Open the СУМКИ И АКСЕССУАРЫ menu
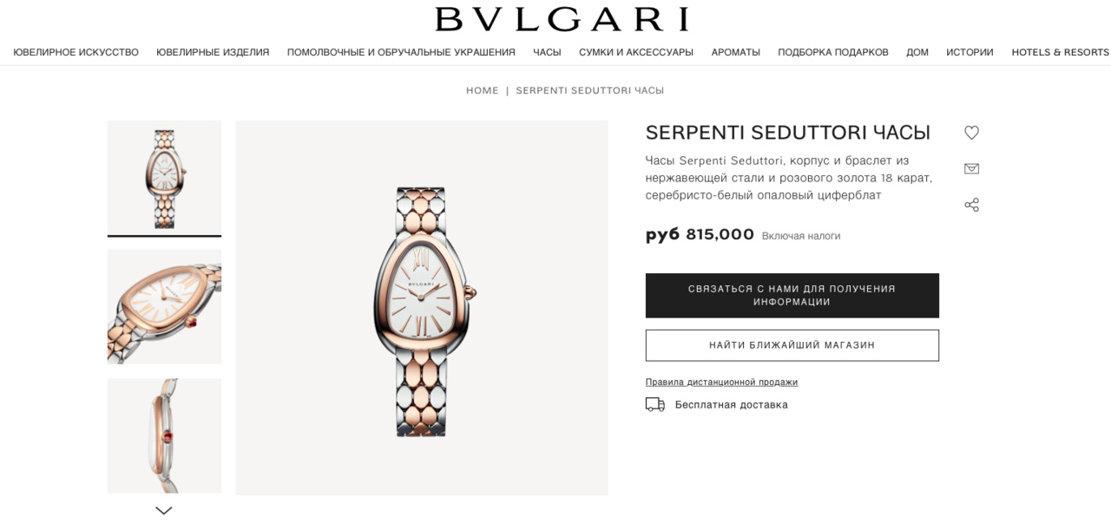 (636, 52)
